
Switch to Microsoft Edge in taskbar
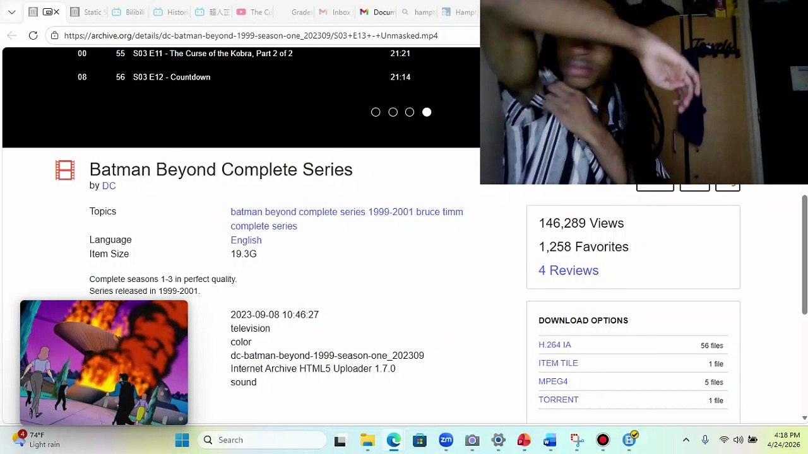[x=393, y=440]
